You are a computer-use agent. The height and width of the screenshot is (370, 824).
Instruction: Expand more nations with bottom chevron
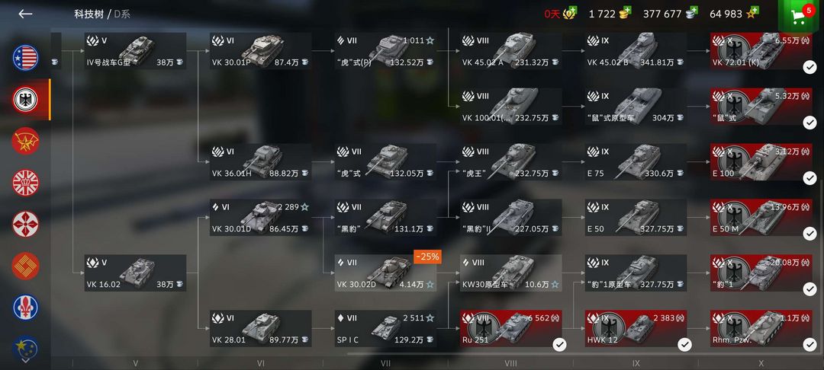pos(25,360)
